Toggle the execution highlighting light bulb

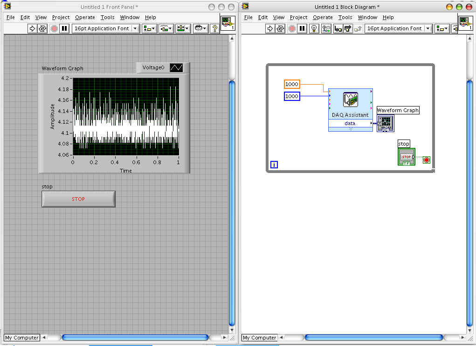click(x=314, y=28)
